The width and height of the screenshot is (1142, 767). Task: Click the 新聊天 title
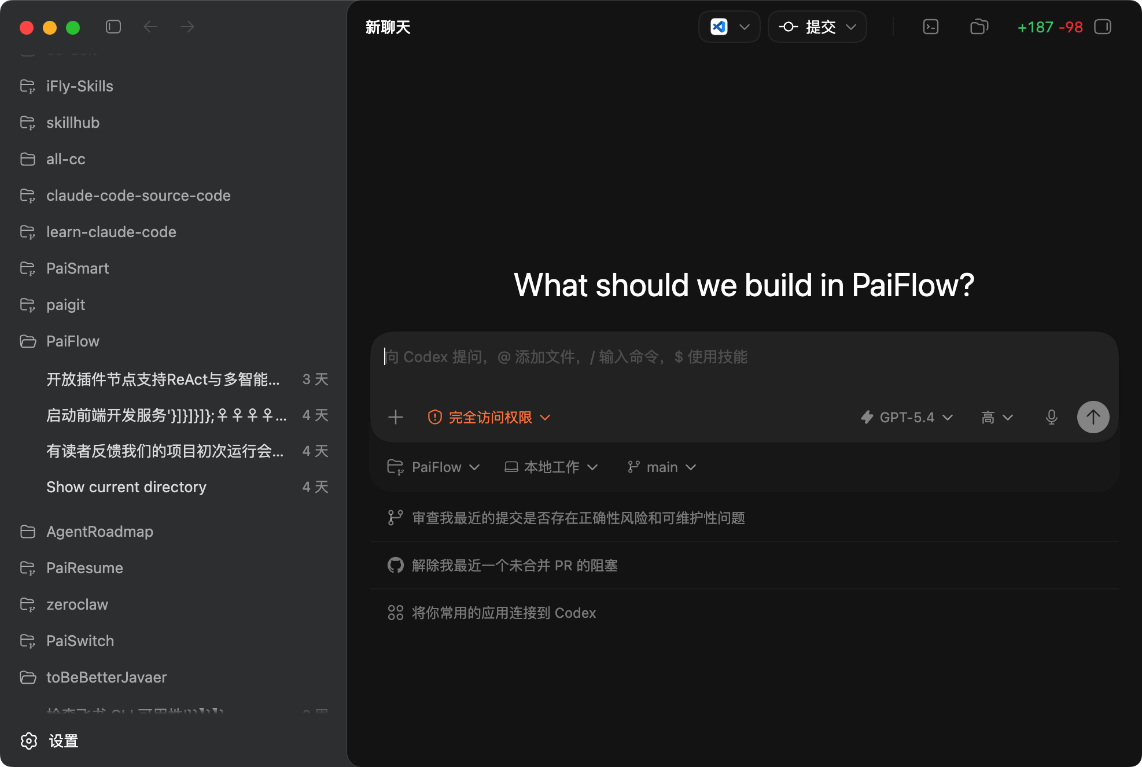click(x=388, y=27)
